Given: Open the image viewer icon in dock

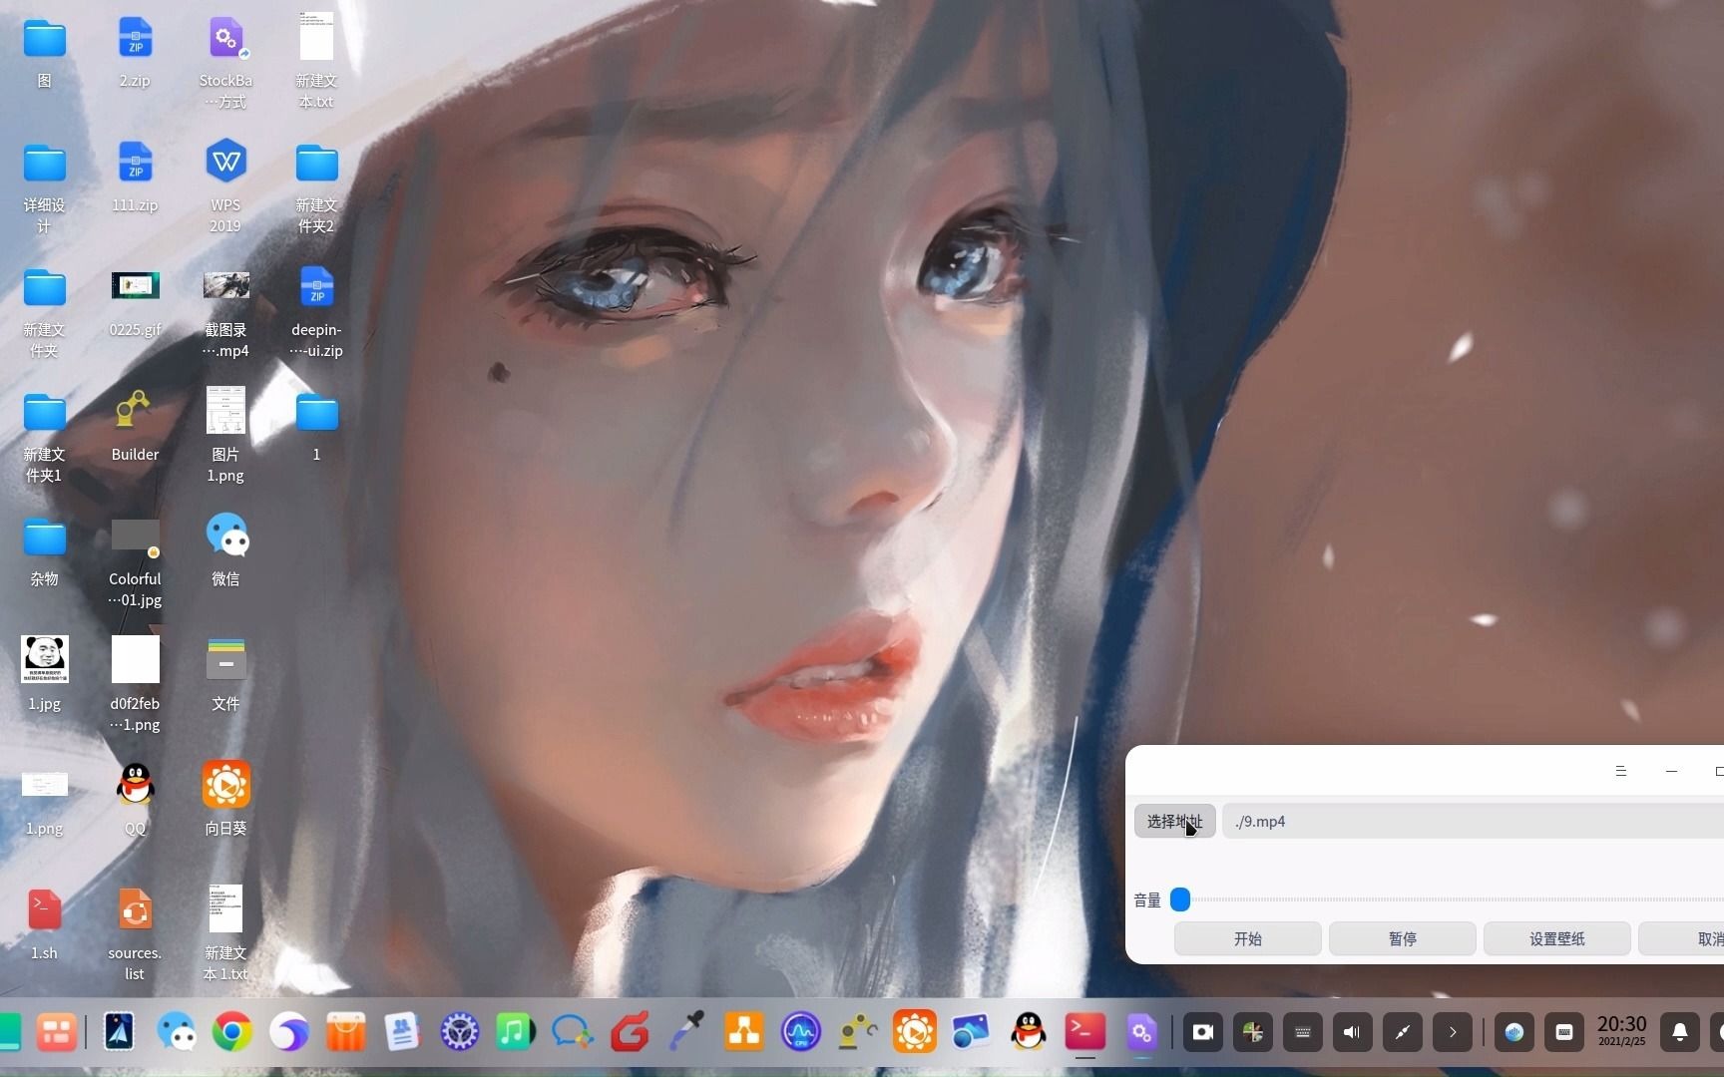Looking at the screenshot, I should coord(971,1032).
